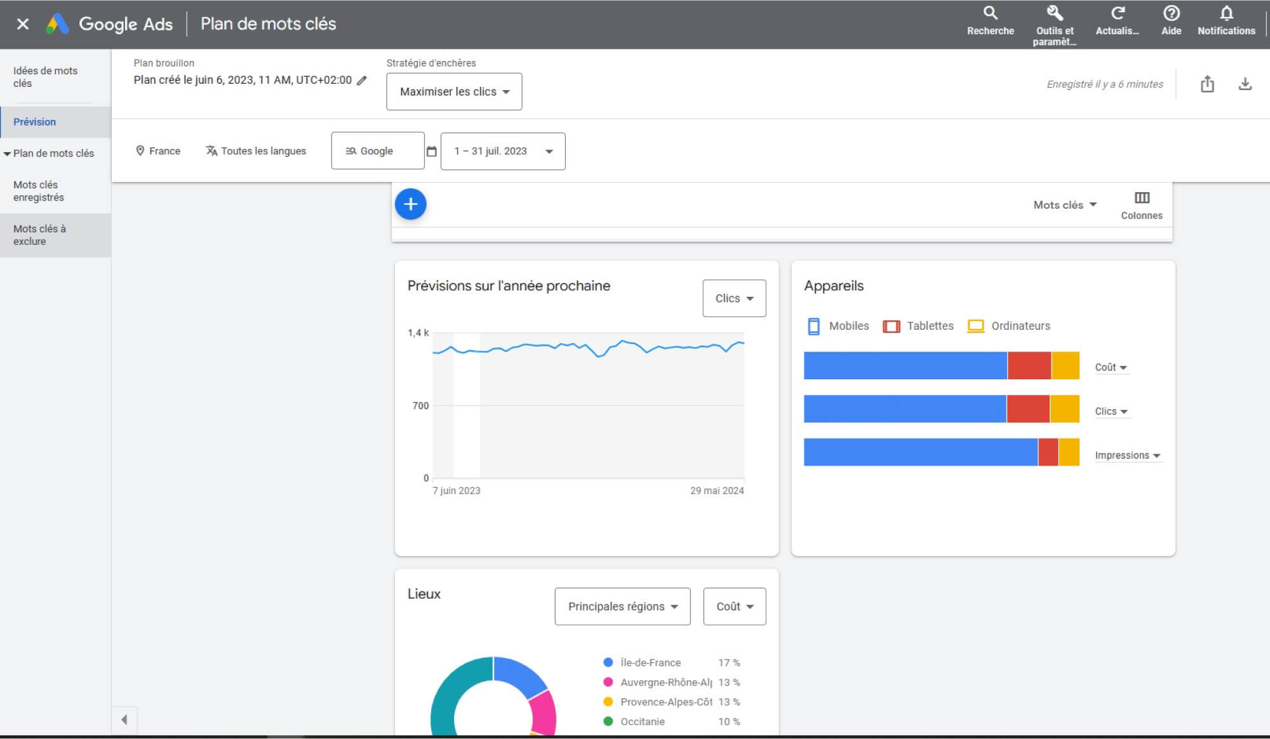Click the share plan icon

tap(1207, 84)
